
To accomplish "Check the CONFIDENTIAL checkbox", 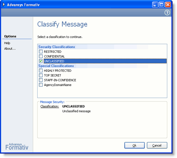I will pyautogui.click(x=41, y=56).
